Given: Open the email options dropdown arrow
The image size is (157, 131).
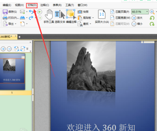Looking at the screenshot, I should pos(27,12).
